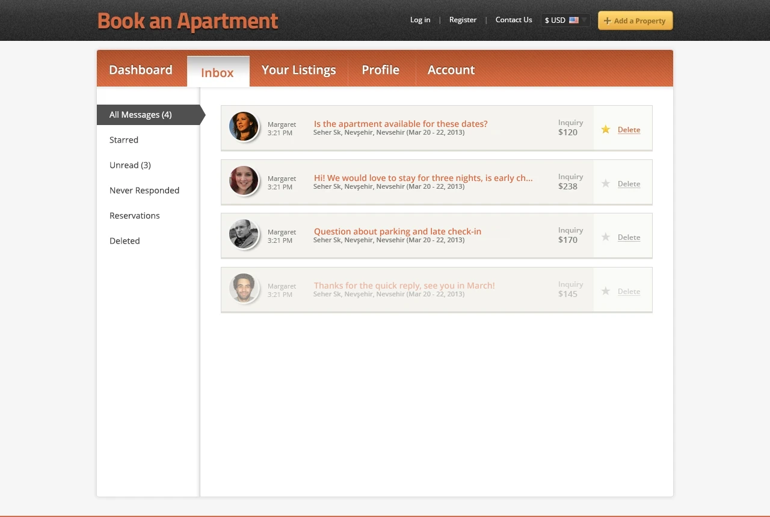Filter by Unread (3) messages
770x517 pixels.
(x=130, y=165)
